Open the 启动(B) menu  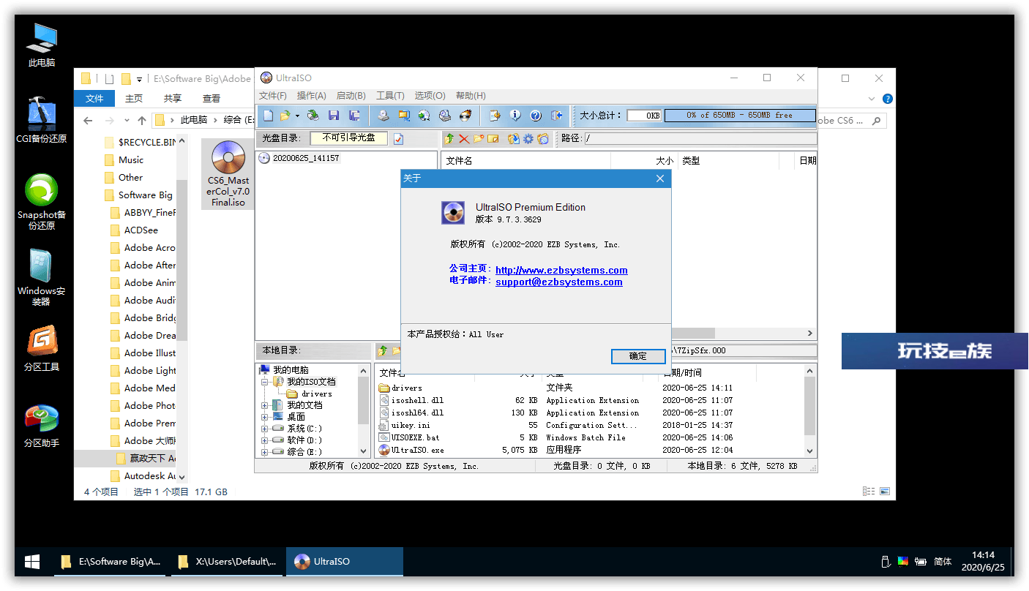(351, 96)
